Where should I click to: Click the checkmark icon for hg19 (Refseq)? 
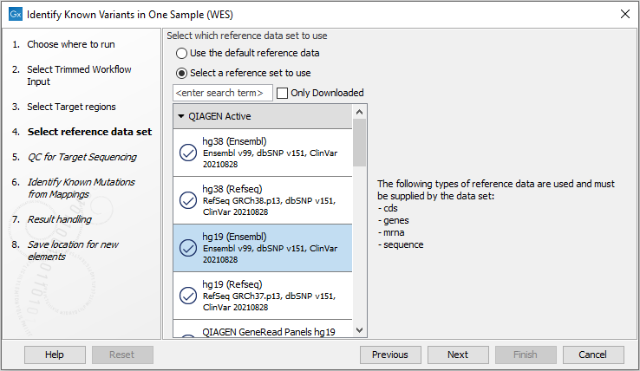click(188, 296)
